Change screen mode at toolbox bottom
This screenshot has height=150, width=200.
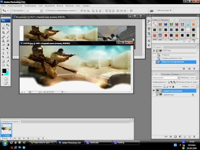[5, 83]
